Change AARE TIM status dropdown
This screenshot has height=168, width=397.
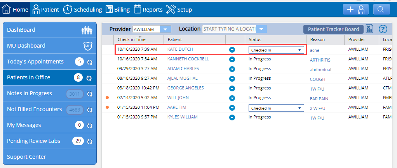point(276,108)
